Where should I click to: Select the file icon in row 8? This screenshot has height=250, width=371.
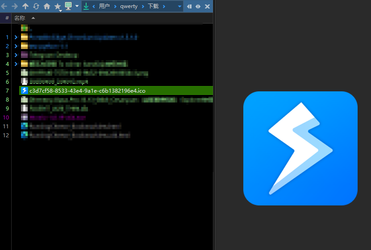point(24,100)
